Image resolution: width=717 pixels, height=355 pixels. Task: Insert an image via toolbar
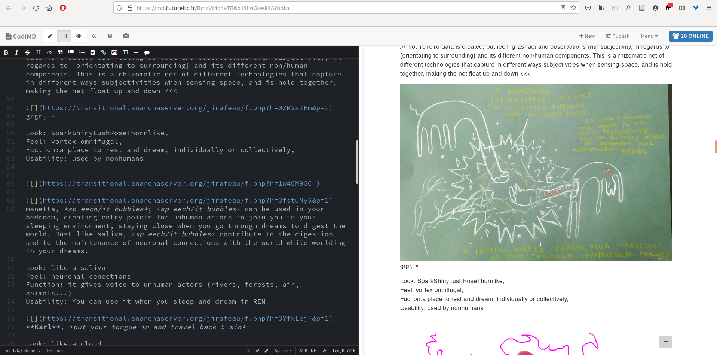click(x=114, y=52)
